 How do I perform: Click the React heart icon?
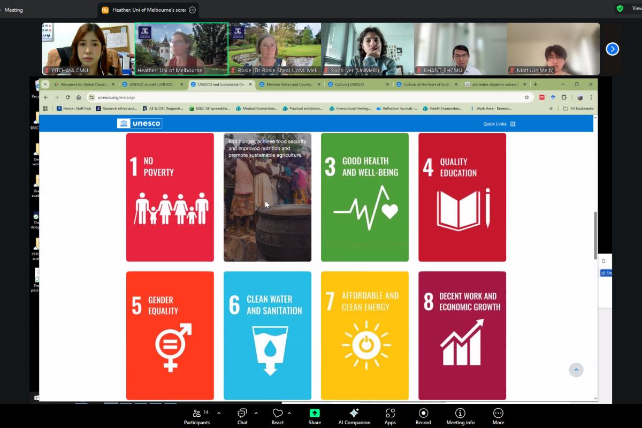coord(277,416)
